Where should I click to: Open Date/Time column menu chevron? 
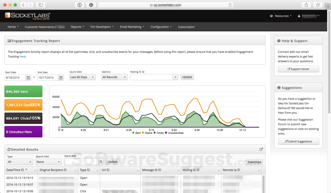pos(35,170)
